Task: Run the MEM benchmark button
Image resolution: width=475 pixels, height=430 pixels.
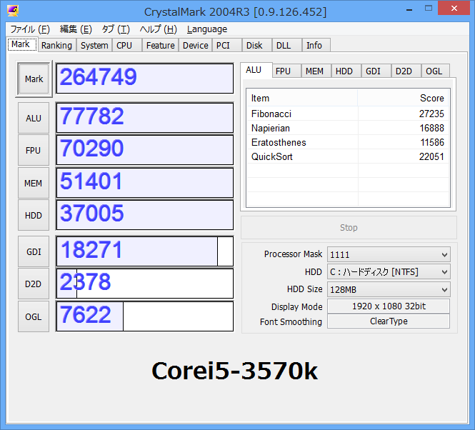Action: tap(34, 183)
